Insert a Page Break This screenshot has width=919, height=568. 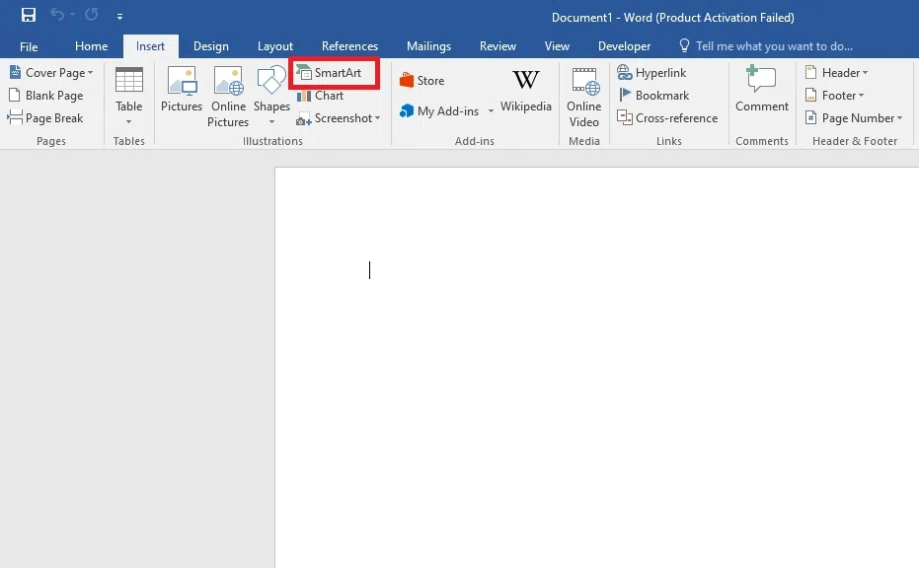[x=45, y=117]
